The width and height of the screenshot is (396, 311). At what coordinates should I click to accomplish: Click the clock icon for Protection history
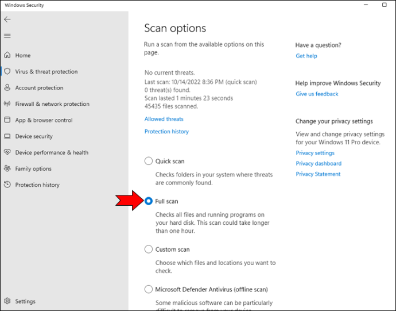coord(7,185)
